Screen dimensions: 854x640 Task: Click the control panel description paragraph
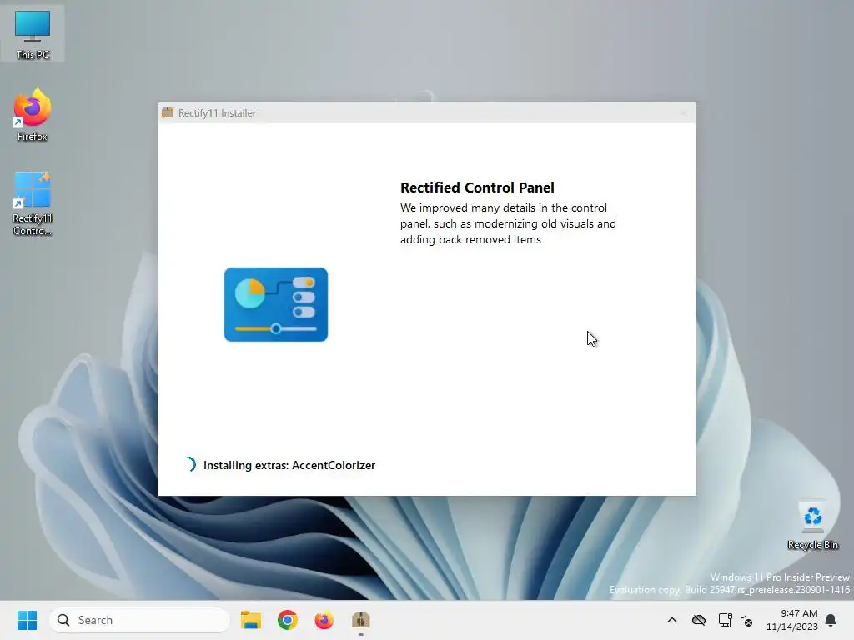point(508,223)
